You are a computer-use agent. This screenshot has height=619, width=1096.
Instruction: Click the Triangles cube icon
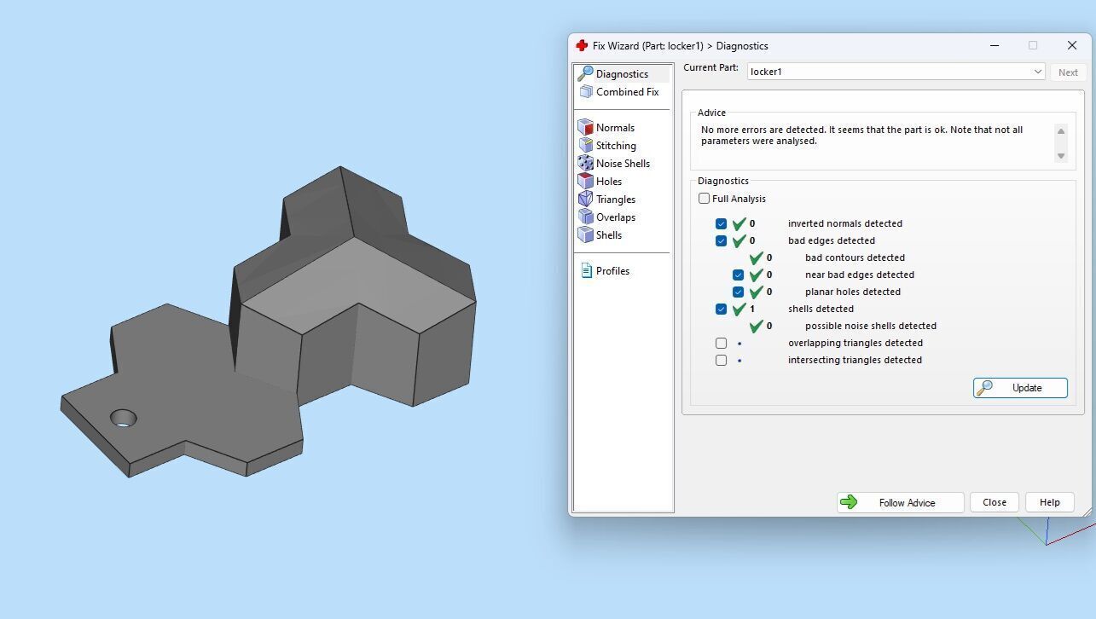click(x=585, y=200)
